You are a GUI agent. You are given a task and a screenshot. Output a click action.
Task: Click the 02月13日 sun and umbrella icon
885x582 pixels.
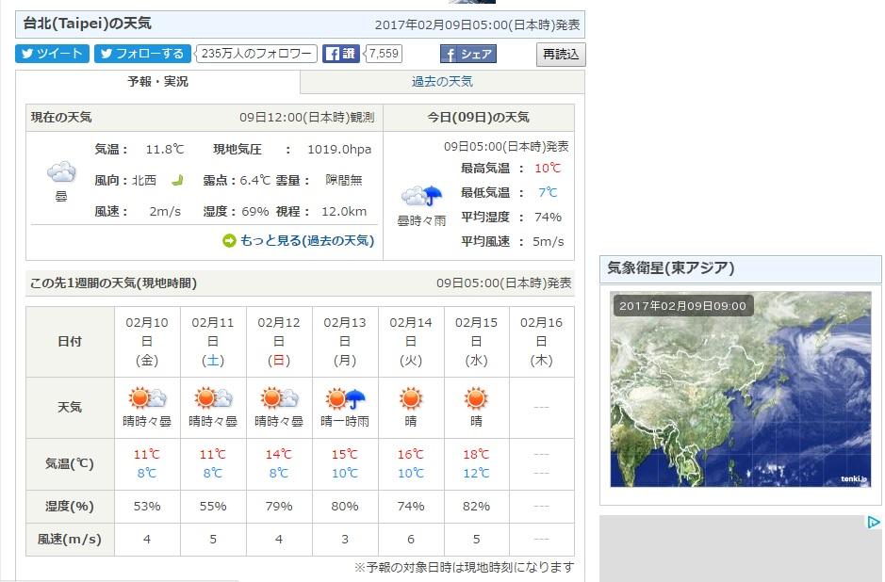coord(345,398)
